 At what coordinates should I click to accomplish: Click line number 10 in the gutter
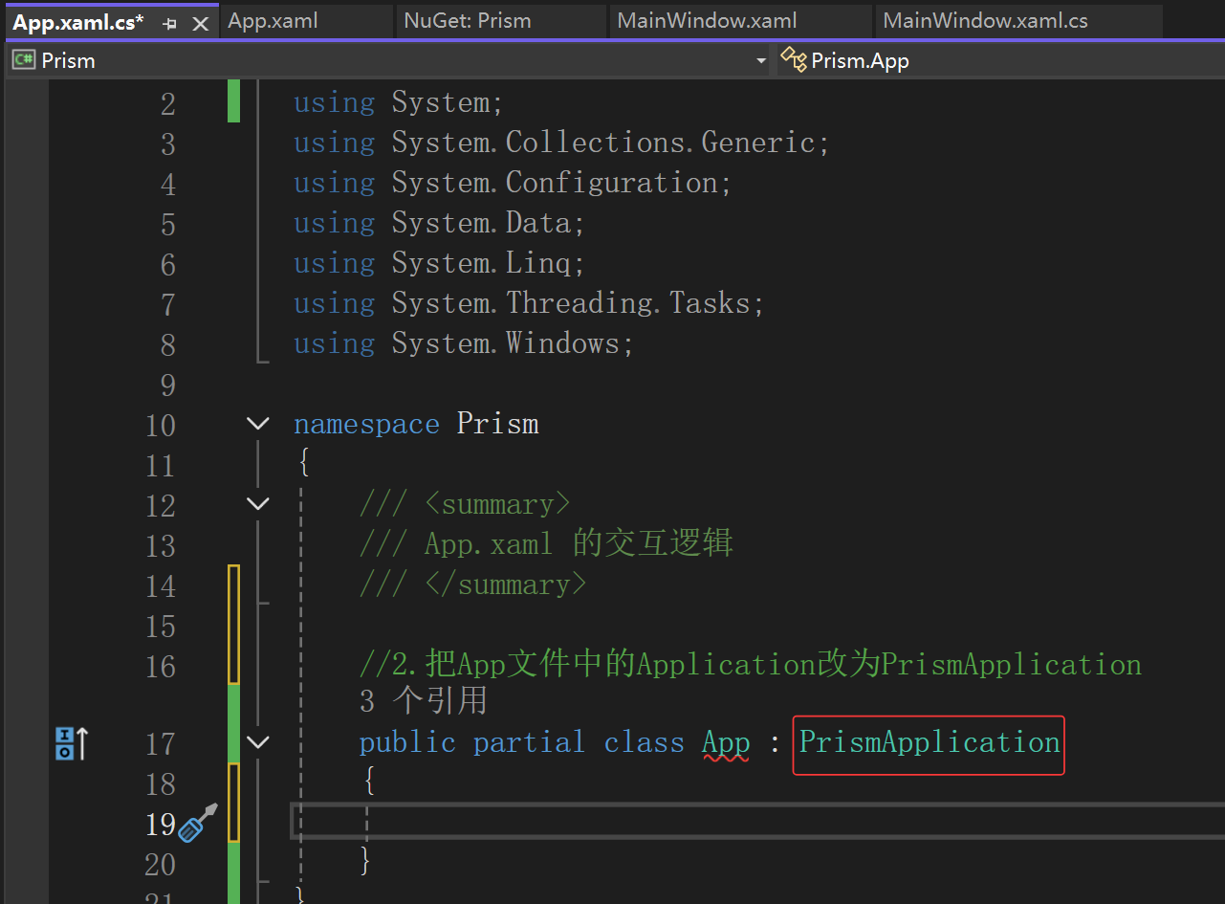161,425
